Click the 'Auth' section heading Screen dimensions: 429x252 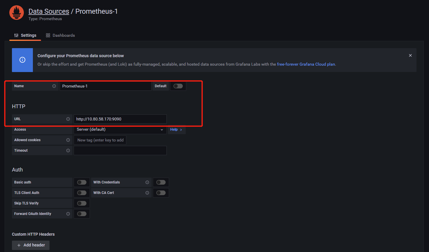coord(17,170)
